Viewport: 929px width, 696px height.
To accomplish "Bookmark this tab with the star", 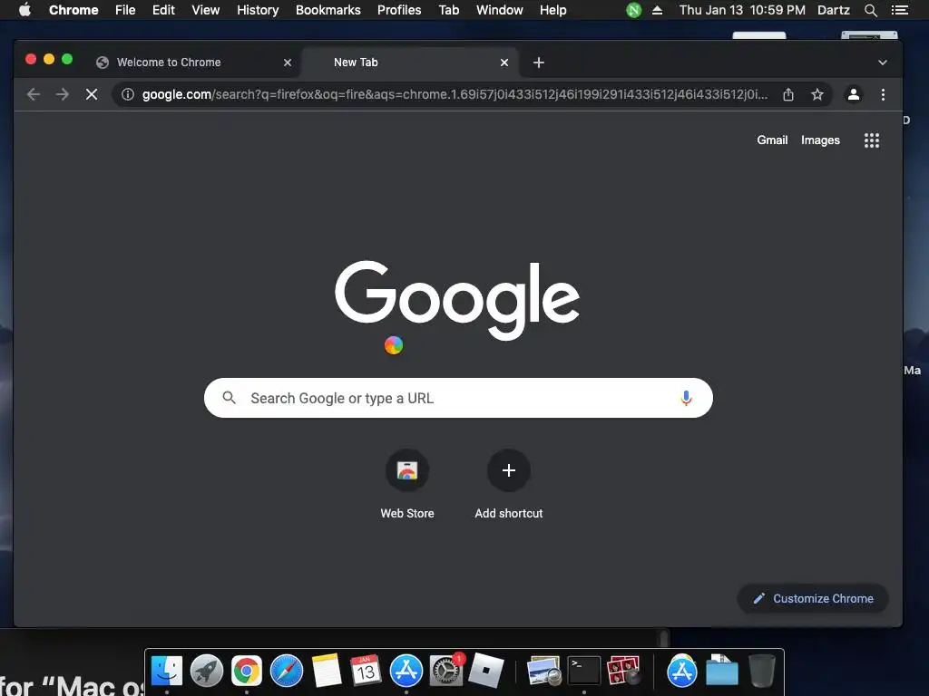I will (x=817, y=94).
